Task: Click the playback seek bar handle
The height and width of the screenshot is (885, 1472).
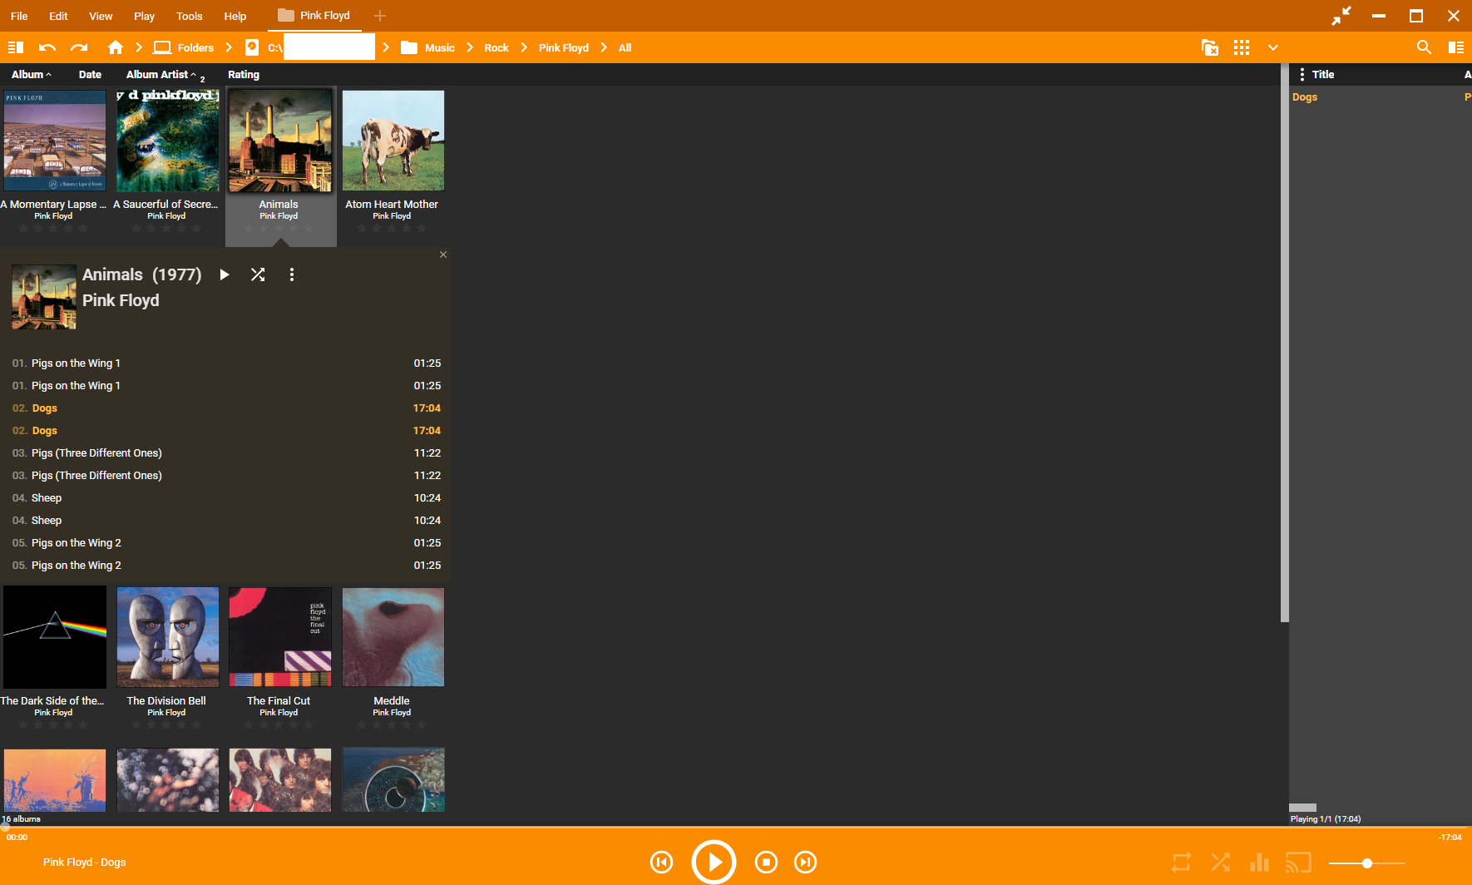Action: pyautogui.click(x=5, y=827)
